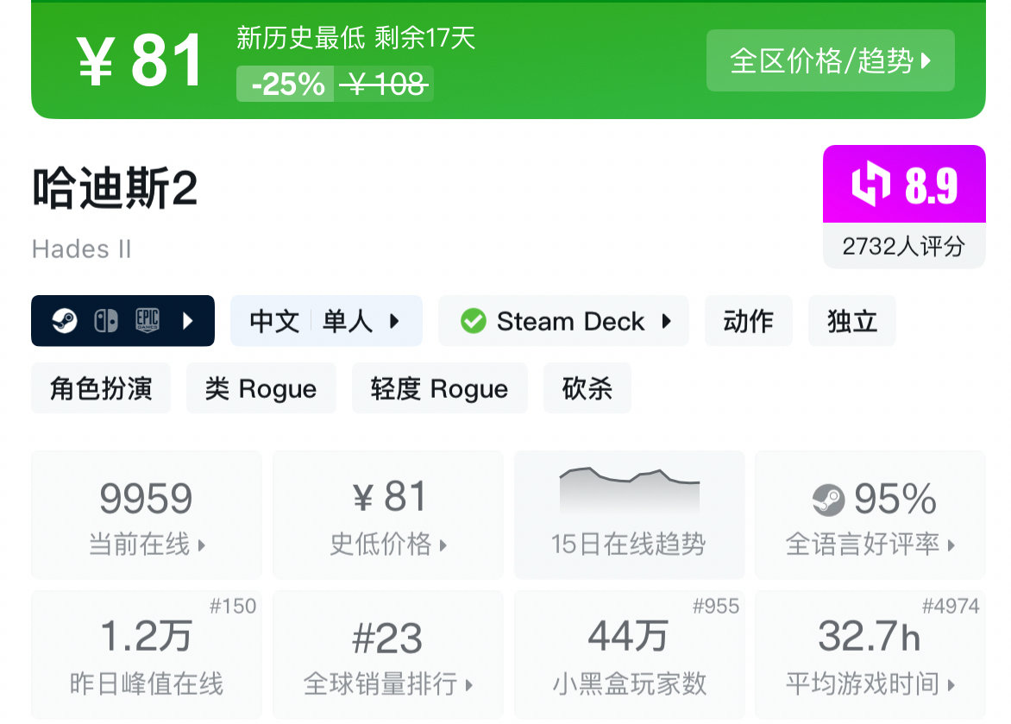Image resolution: width=1011 pixels, height=724 pixels.
Task: Open 当前在线 player count details
Action: (147, 514)
